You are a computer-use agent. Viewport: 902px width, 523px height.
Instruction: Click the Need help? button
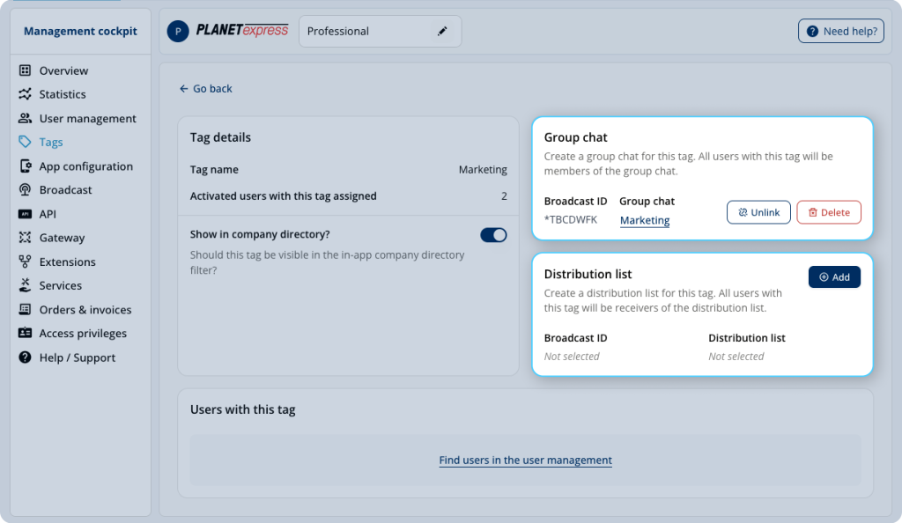841,31
